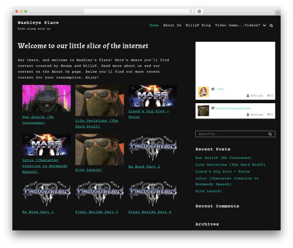Click Kingdom Hearts thumbnail above Re Mind Part 1
Viewport: 293px width, 248px height.
pos(46,193)
